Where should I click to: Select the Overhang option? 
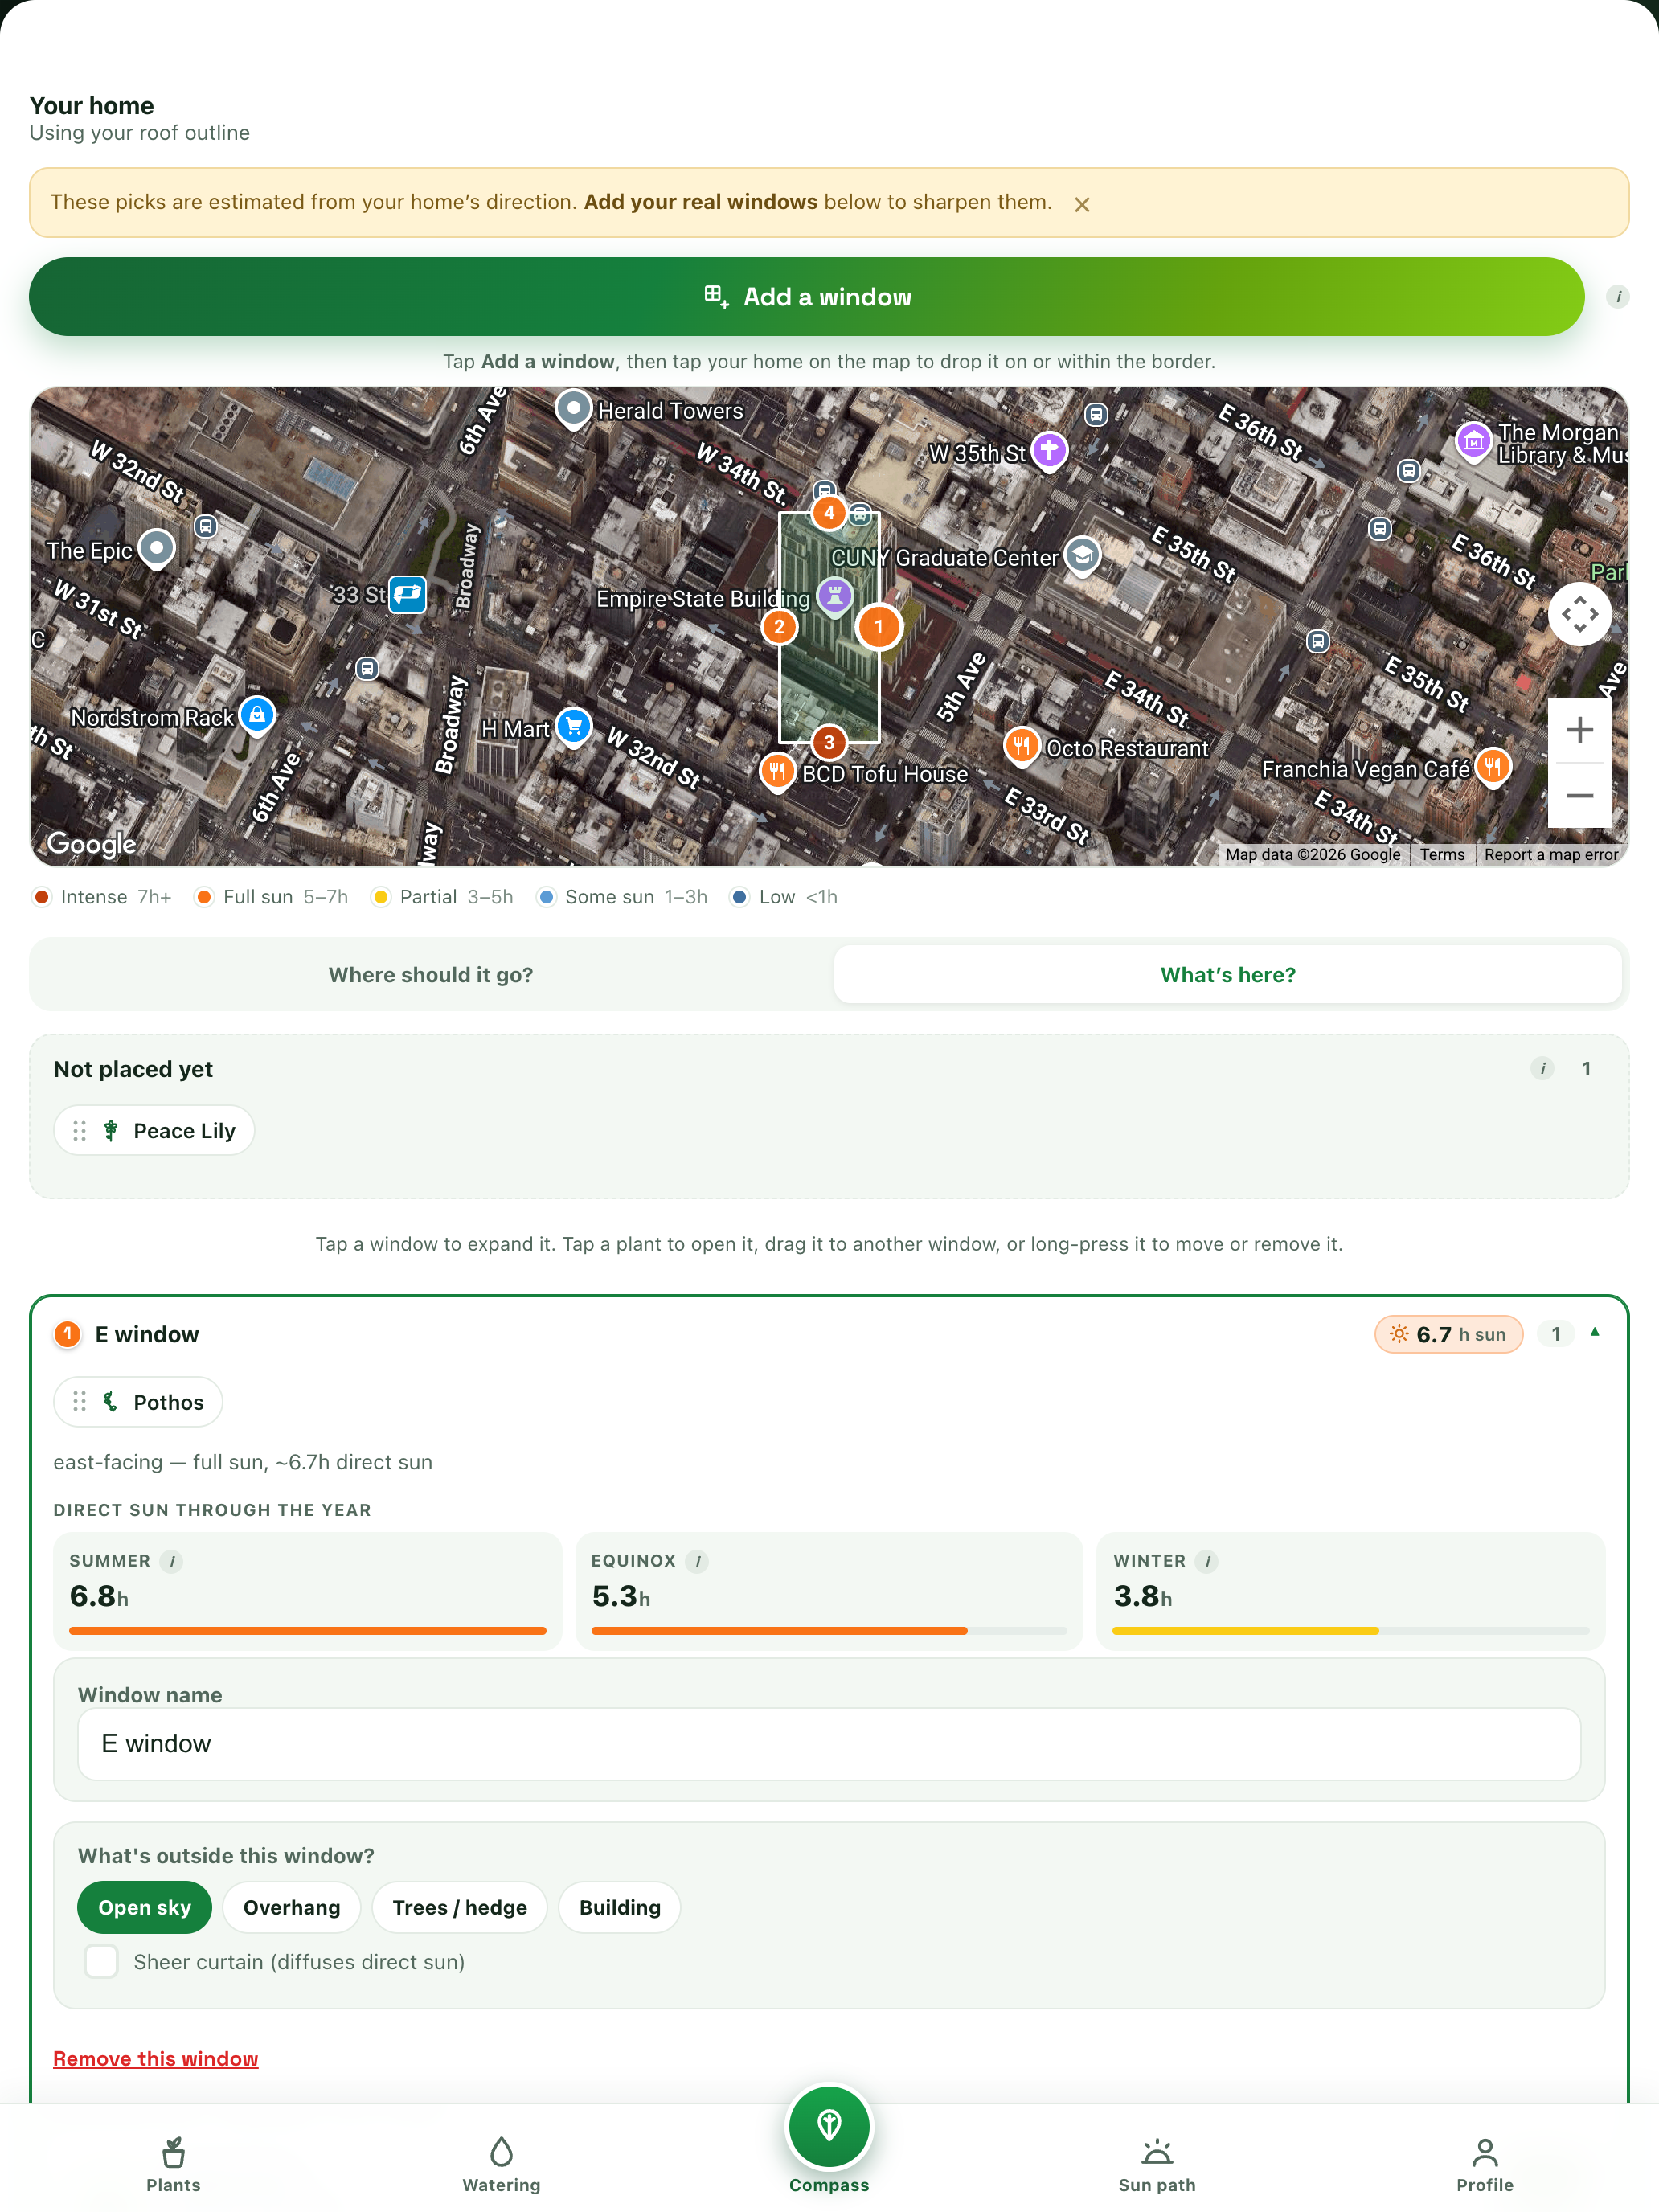tap(291, 1908)
